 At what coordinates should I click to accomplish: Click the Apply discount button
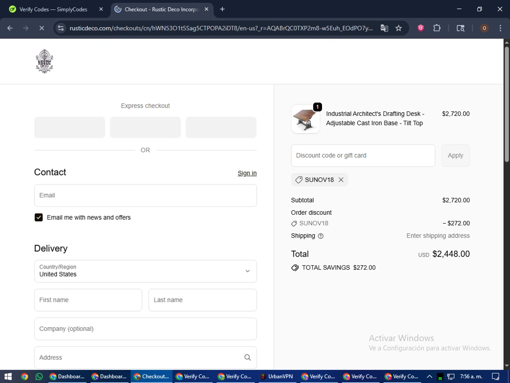point(456,156)
